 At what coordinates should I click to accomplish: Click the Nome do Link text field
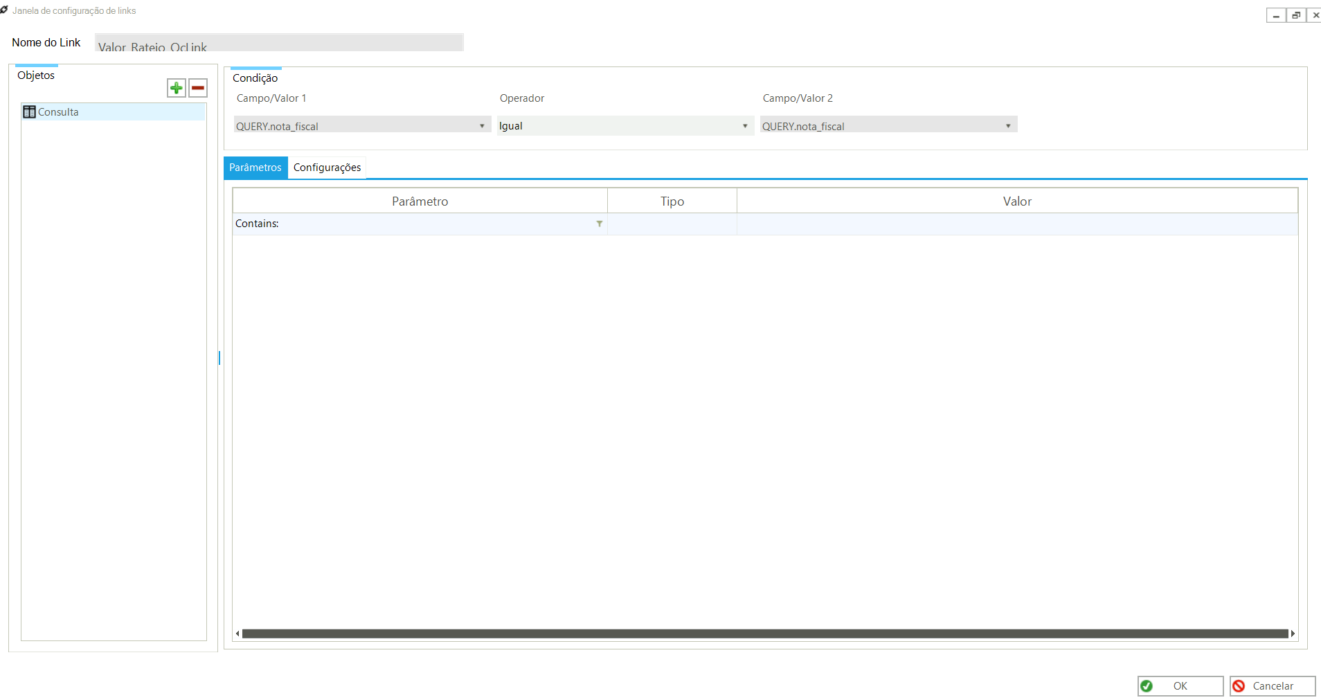tap(279, 43)
